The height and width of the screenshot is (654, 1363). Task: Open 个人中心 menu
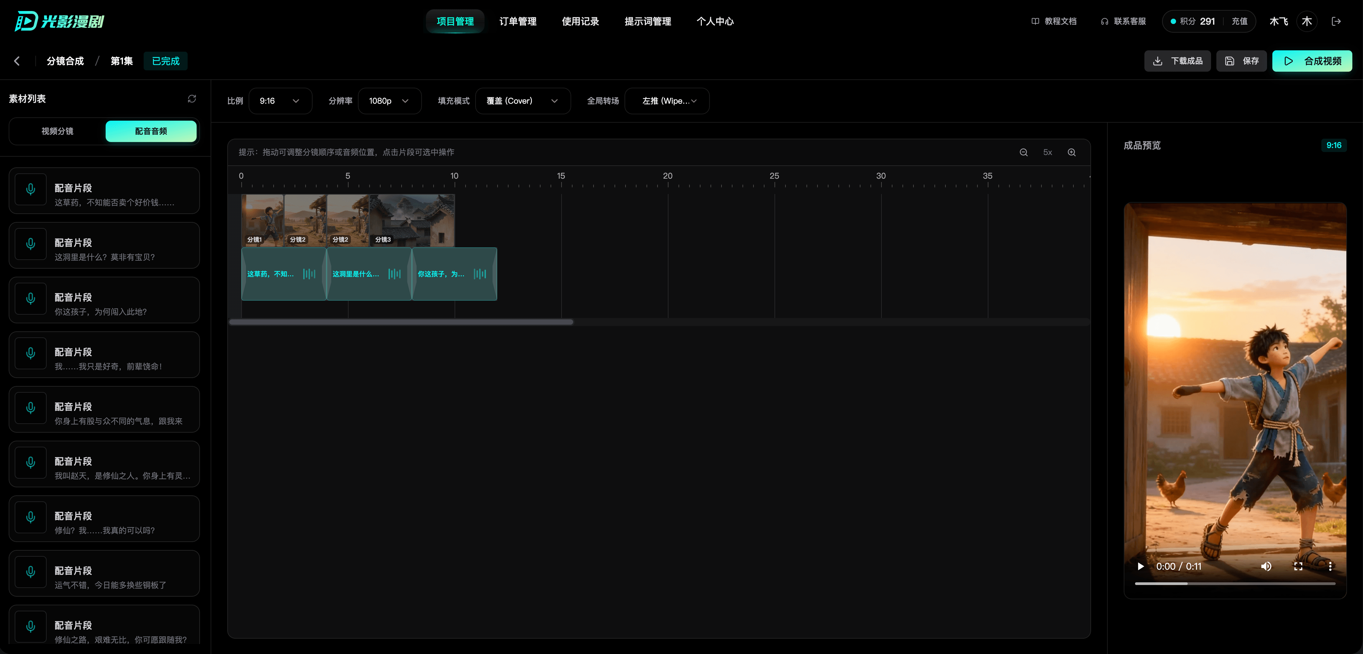click(x=715, y=21)
